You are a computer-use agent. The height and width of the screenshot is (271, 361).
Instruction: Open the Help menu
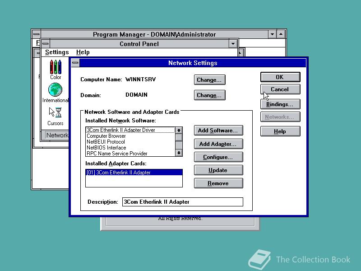(83, 52)
